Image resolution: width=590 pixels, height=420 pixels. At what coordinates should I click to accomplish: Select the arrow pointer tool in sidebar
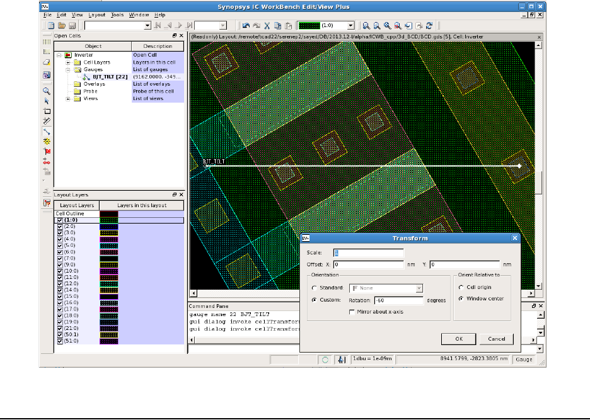(x=46, y=101)
